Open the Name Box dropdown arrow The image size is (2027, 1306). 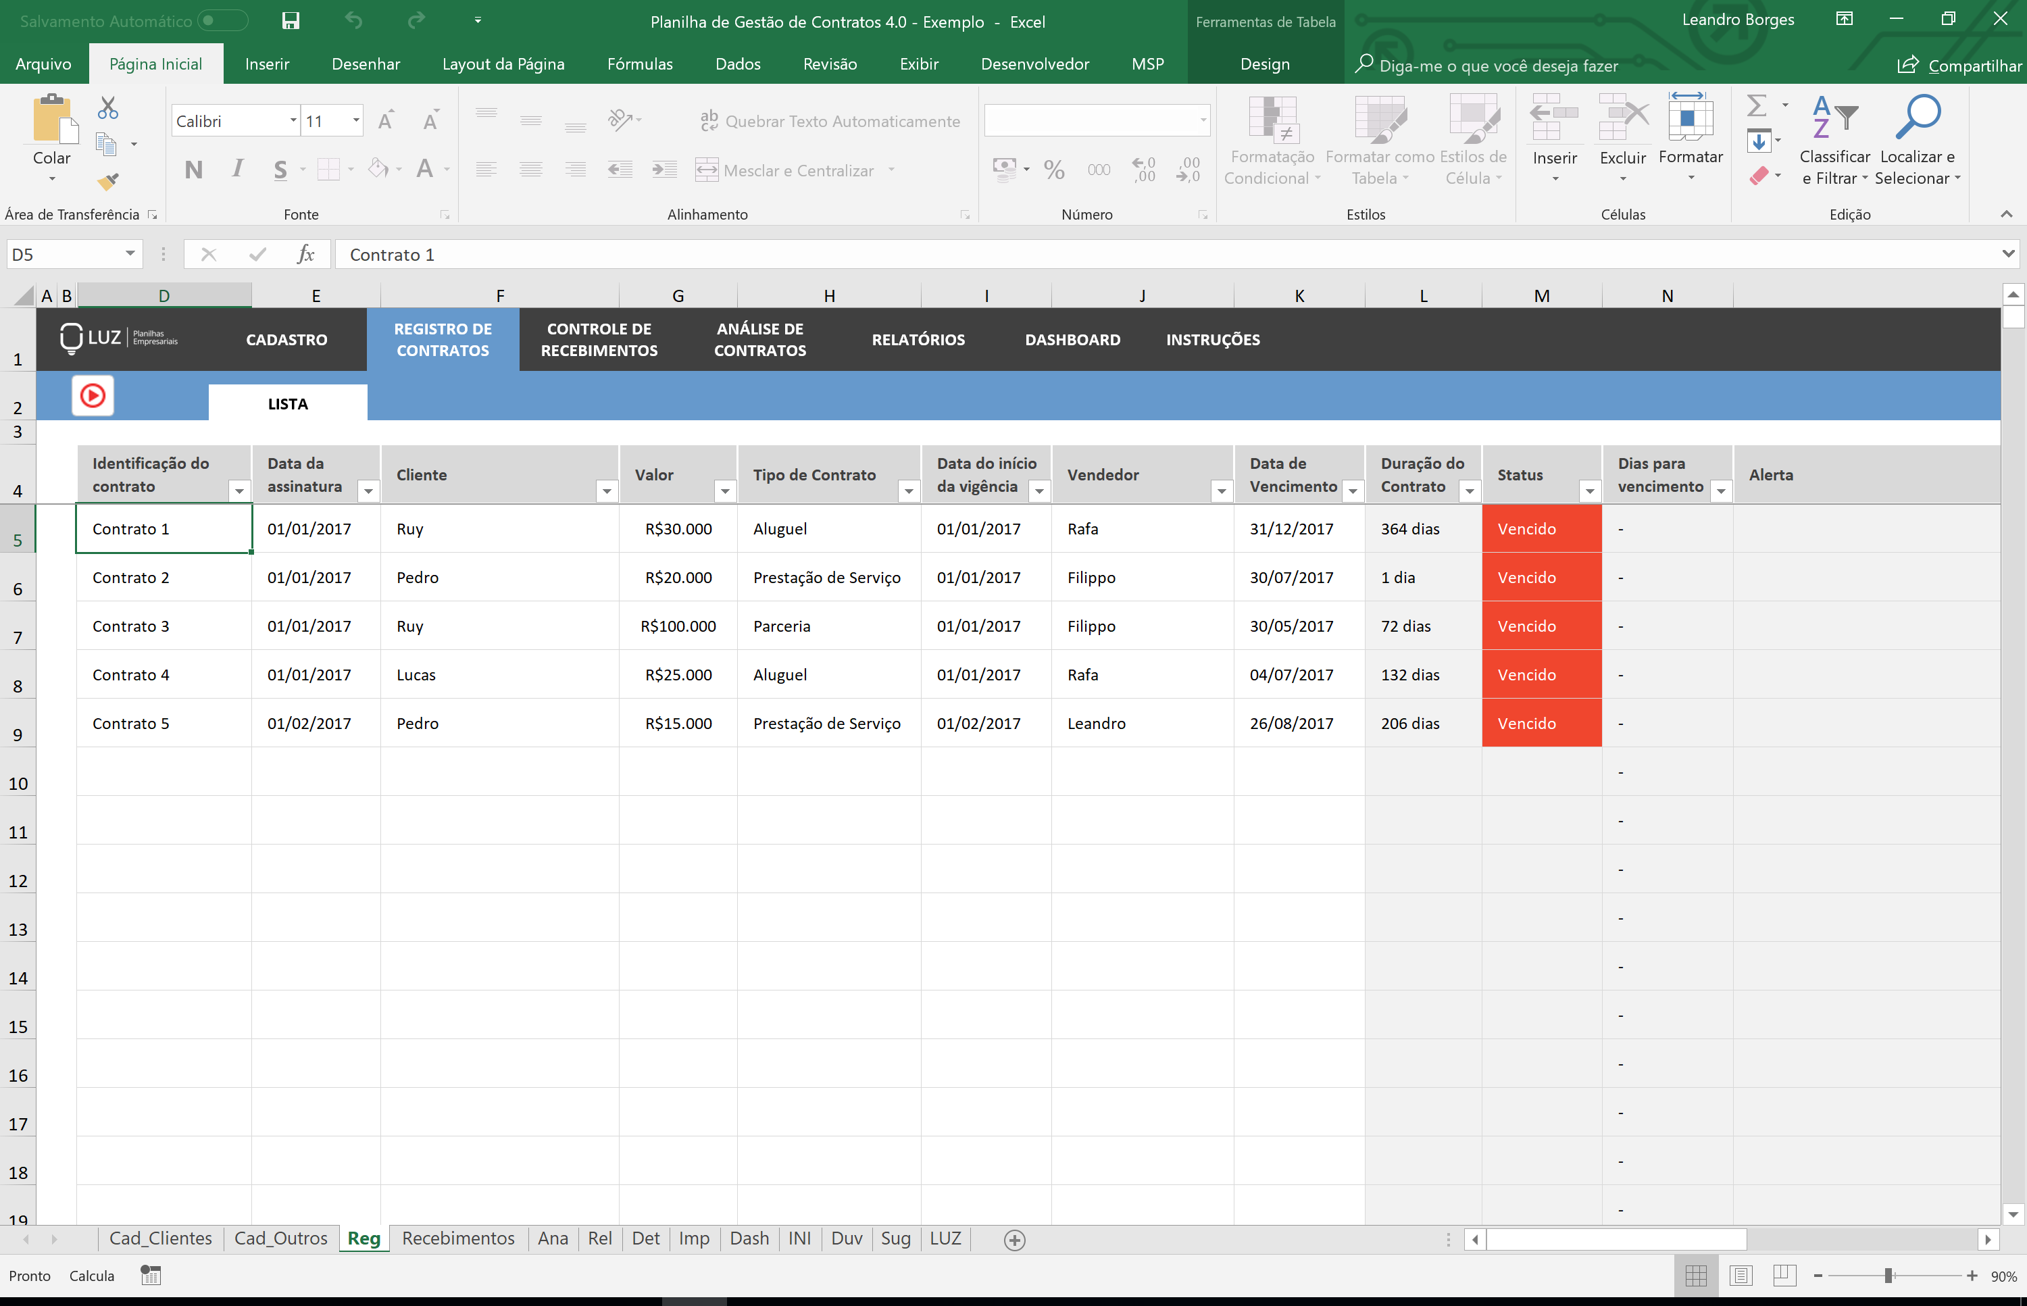tap(130, 253)
